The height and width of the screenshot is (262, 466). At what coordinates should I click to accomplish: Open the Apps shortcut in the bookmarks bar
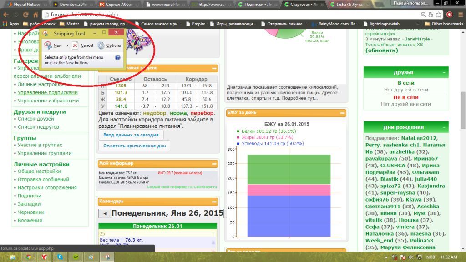pyautogui.click(x=11, y=24)
